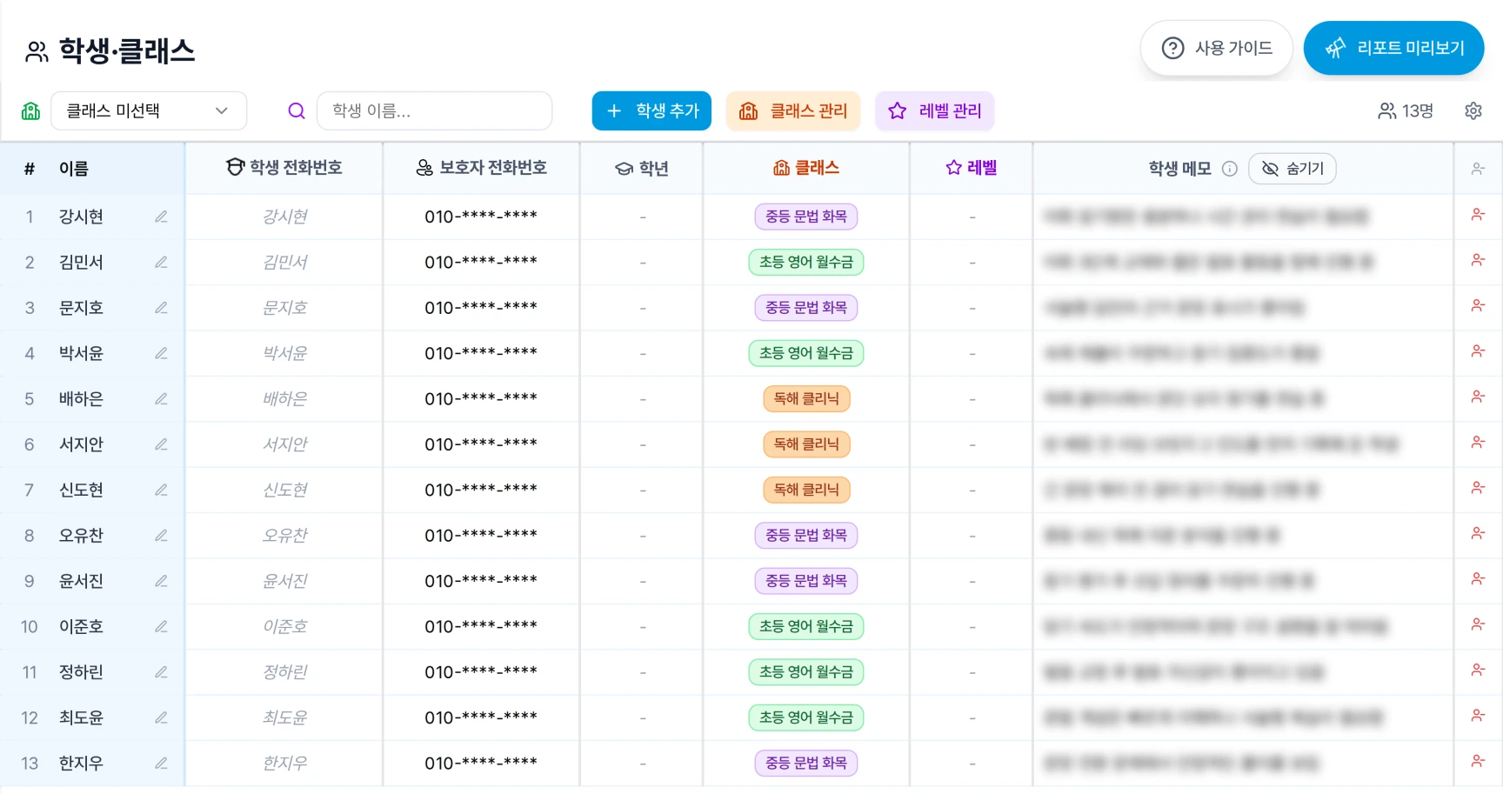Click the info icon beside 학생 메모
This screenshot has width=1503, height=794.
(x=1229, y=169)
